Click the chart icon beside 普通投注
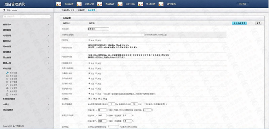The height and width of the screenshot is (129, 269). 100,4
